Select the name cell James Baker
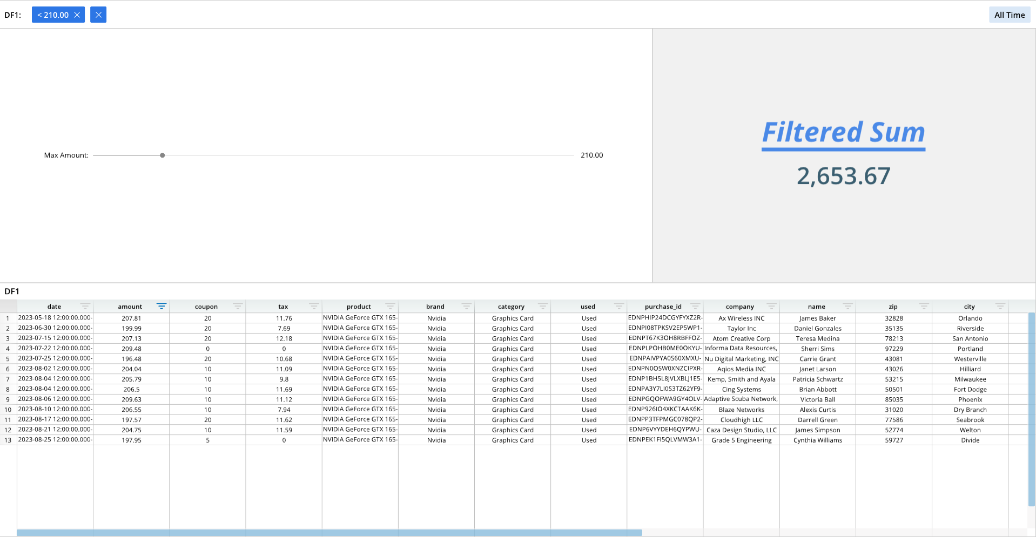The image size is (1036, 537). [x=817, y=318]
